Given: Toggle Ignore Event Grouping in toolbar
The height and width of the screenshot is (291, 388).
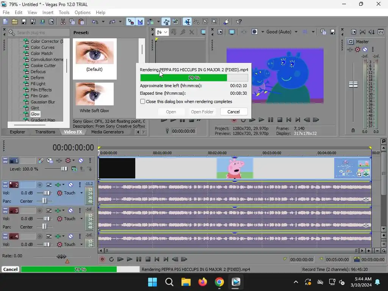Looking at the screenshot, I should 175,22.
